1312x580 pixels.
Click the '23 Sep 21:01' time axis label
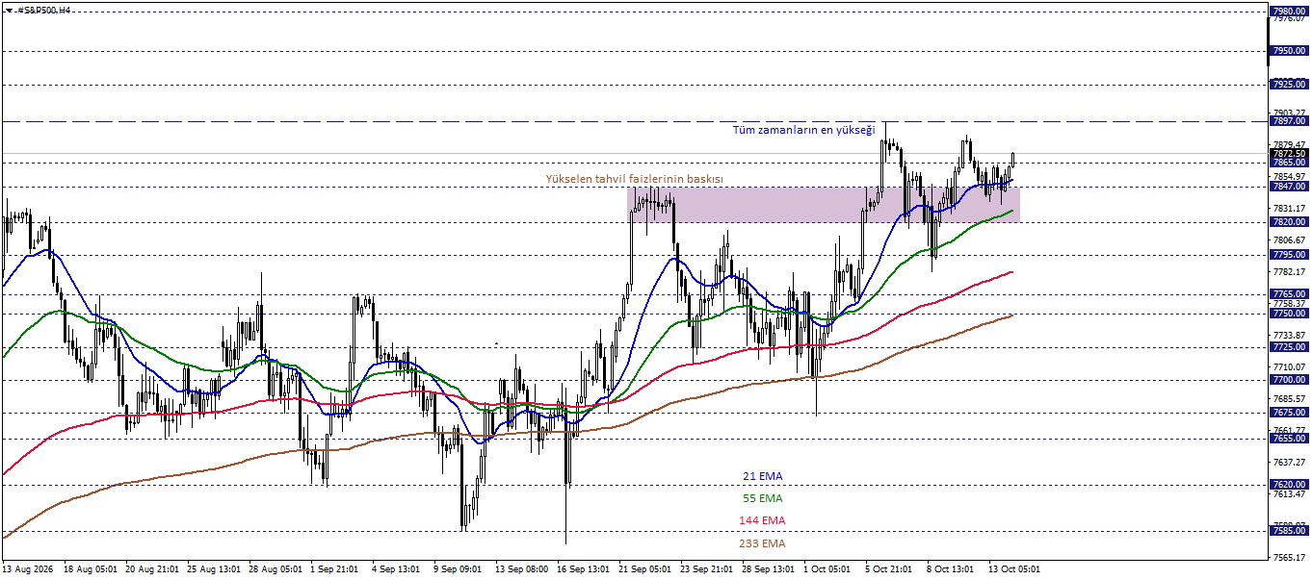(707, 569)
